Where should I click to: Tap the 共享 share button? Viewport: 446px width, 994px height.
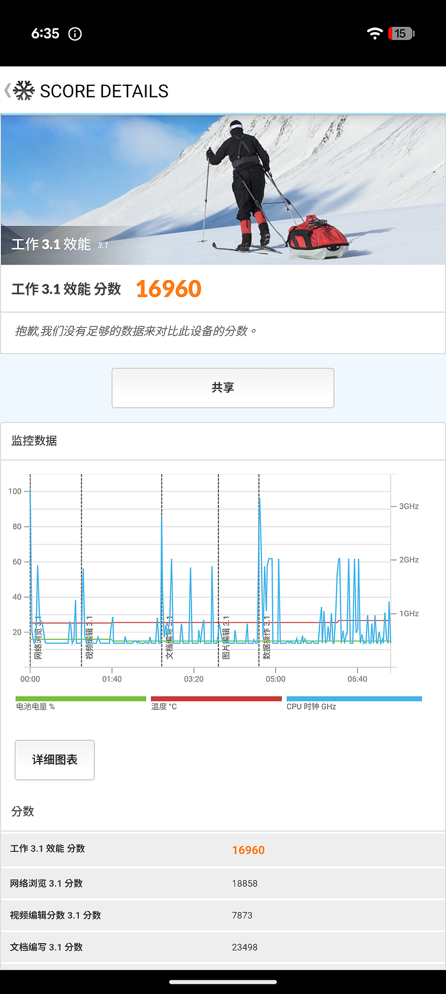coord(223,388)
